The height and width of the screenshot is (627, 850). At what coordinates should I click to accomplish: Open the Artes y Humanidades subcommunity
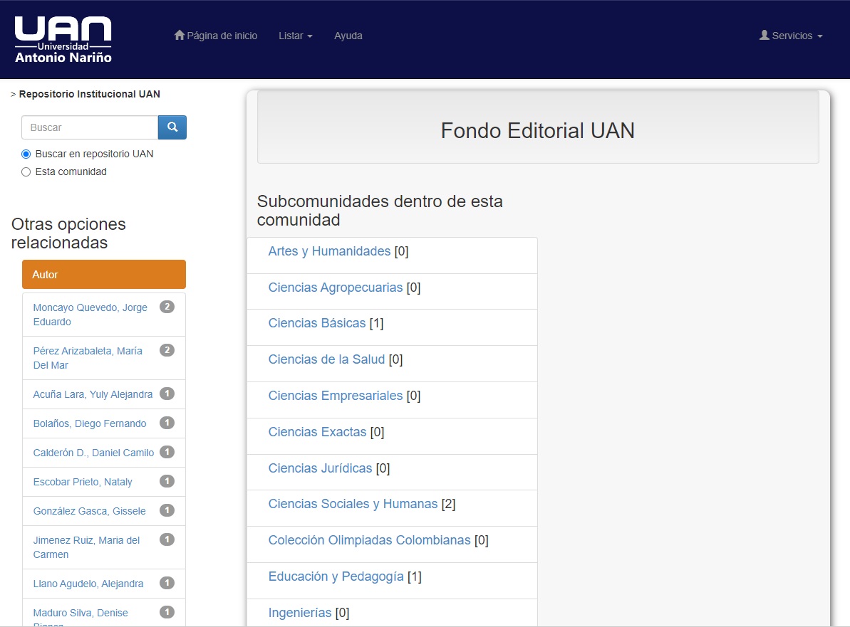point(329,251)
